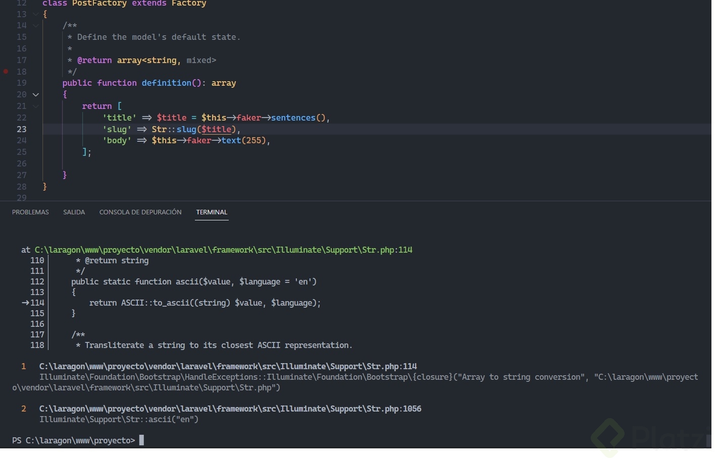718x463 pixels.
Task: Click the comment 'Define the model's default state.'
Action: pos(159,37)
